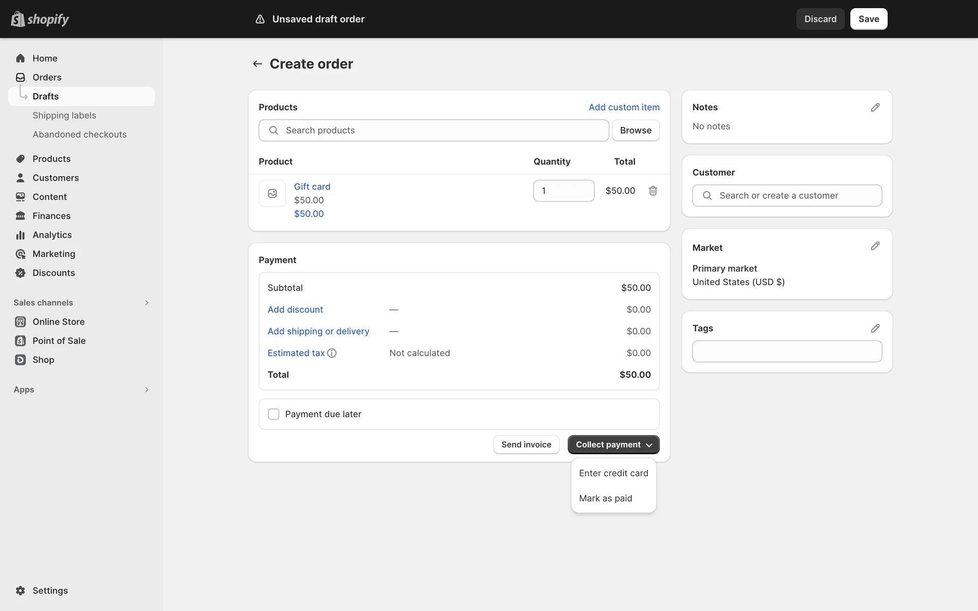Click the Add custom item link
The height and width of the screenshot is (611, 978).
pyautogui.click(x=623, y=107)
